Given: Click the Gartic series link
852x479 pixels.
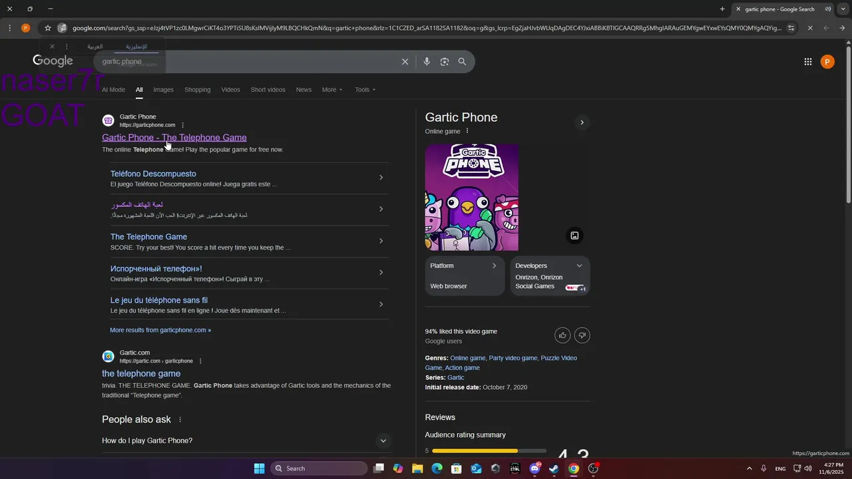Looking at the screenshot, I should 455,377.
